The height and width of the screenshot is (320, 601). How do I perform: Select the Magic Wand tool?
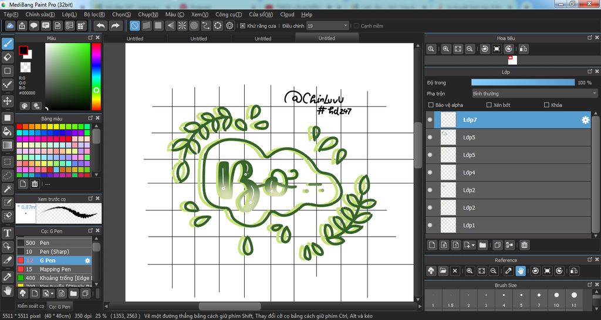(7, 189)
